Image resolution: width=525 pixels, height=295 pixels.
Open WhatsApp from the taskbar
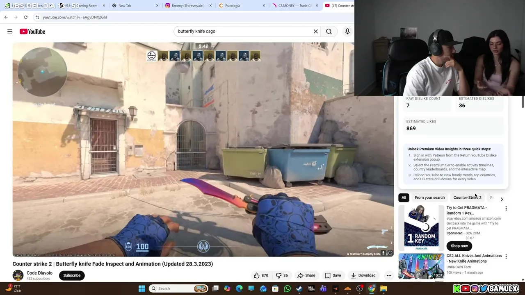pyautogui.click(x=287, y=288)
